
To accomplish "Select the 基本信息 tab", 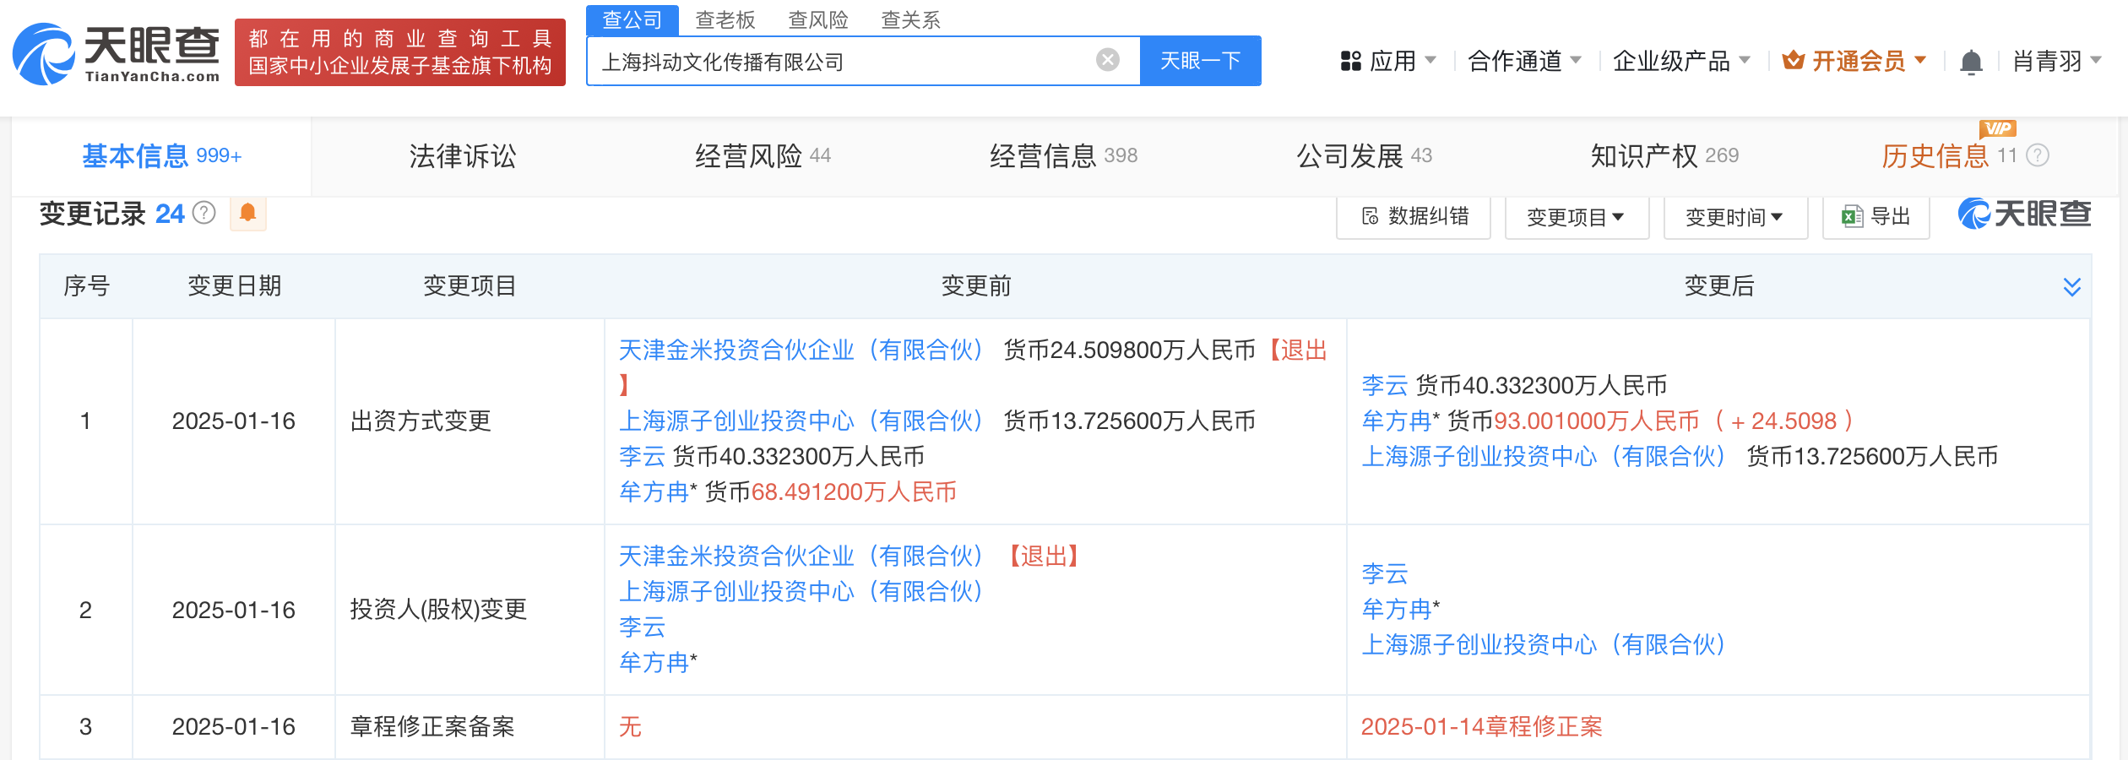I will [x=161, y=156].
